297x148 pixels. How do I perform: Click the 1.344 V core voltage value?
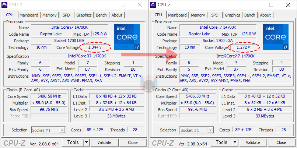(x=95, y=47)
